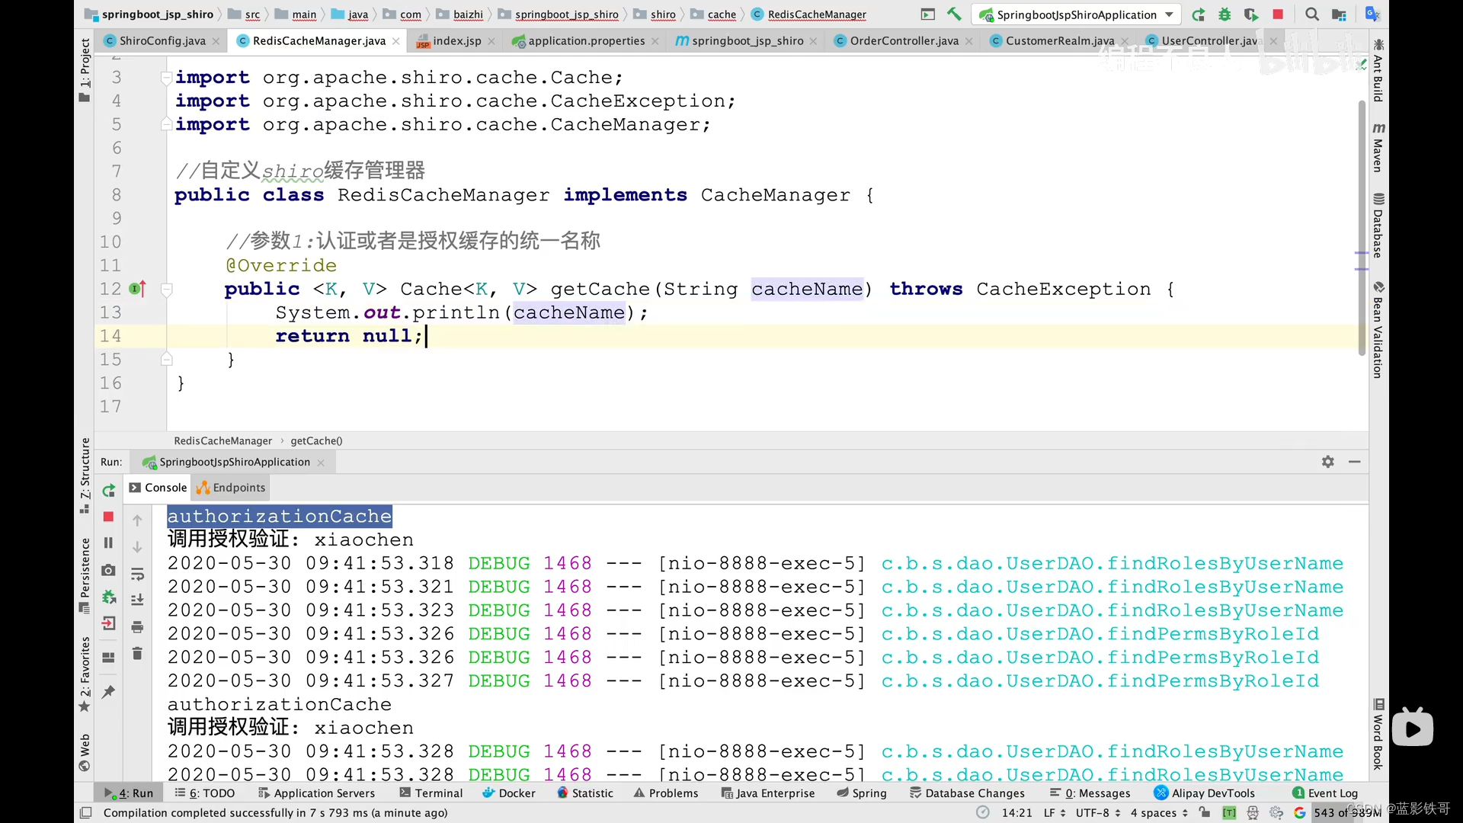
Task: Click the up stack trace arrow
Action: [x=137, y=520]
